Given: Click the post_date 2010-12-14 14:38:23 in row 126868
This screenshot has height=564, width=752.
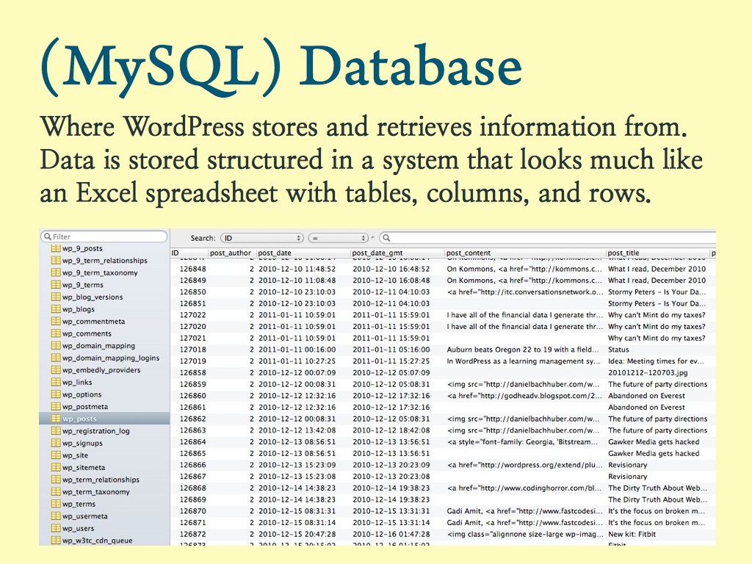Looking at the screenshot, I should coord(297,488).
